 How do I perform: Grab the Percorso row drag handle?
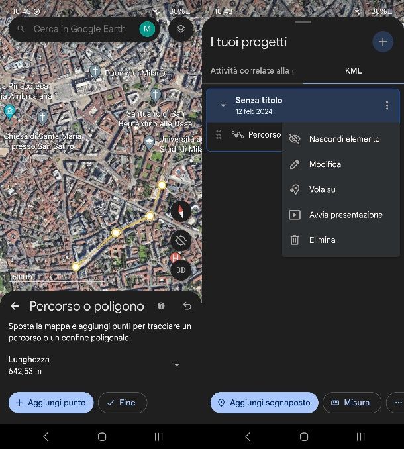(x=219, y=134)
